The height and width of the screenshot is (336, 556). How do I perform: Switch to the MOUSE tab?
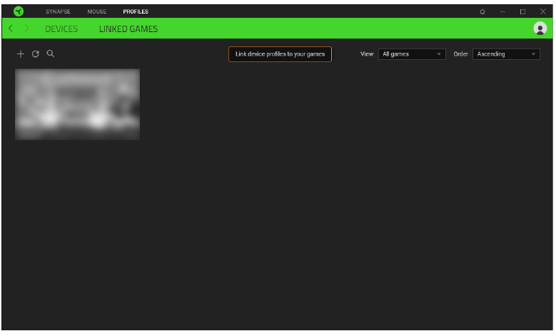pyautogui.click(x=96, y=11)
